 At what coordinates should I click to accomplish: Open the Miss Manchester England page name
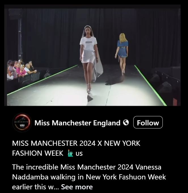(77, 123)
